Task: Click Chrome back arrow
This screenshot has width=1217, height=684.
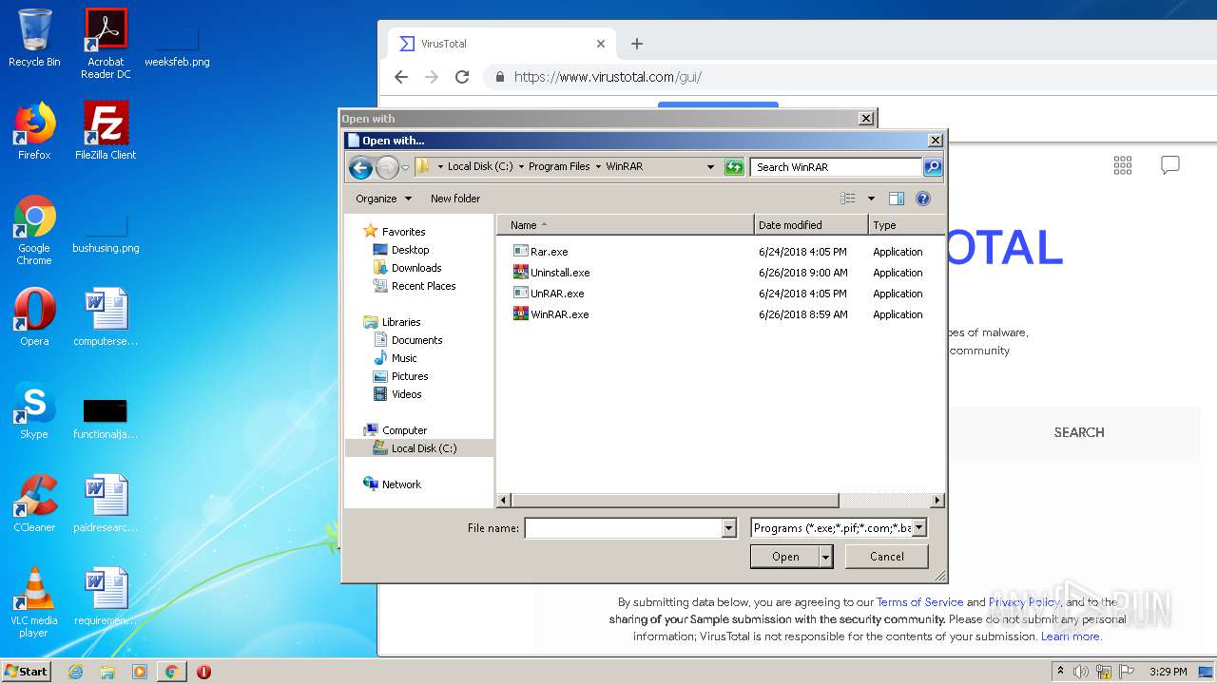Action: pos(401,77)
